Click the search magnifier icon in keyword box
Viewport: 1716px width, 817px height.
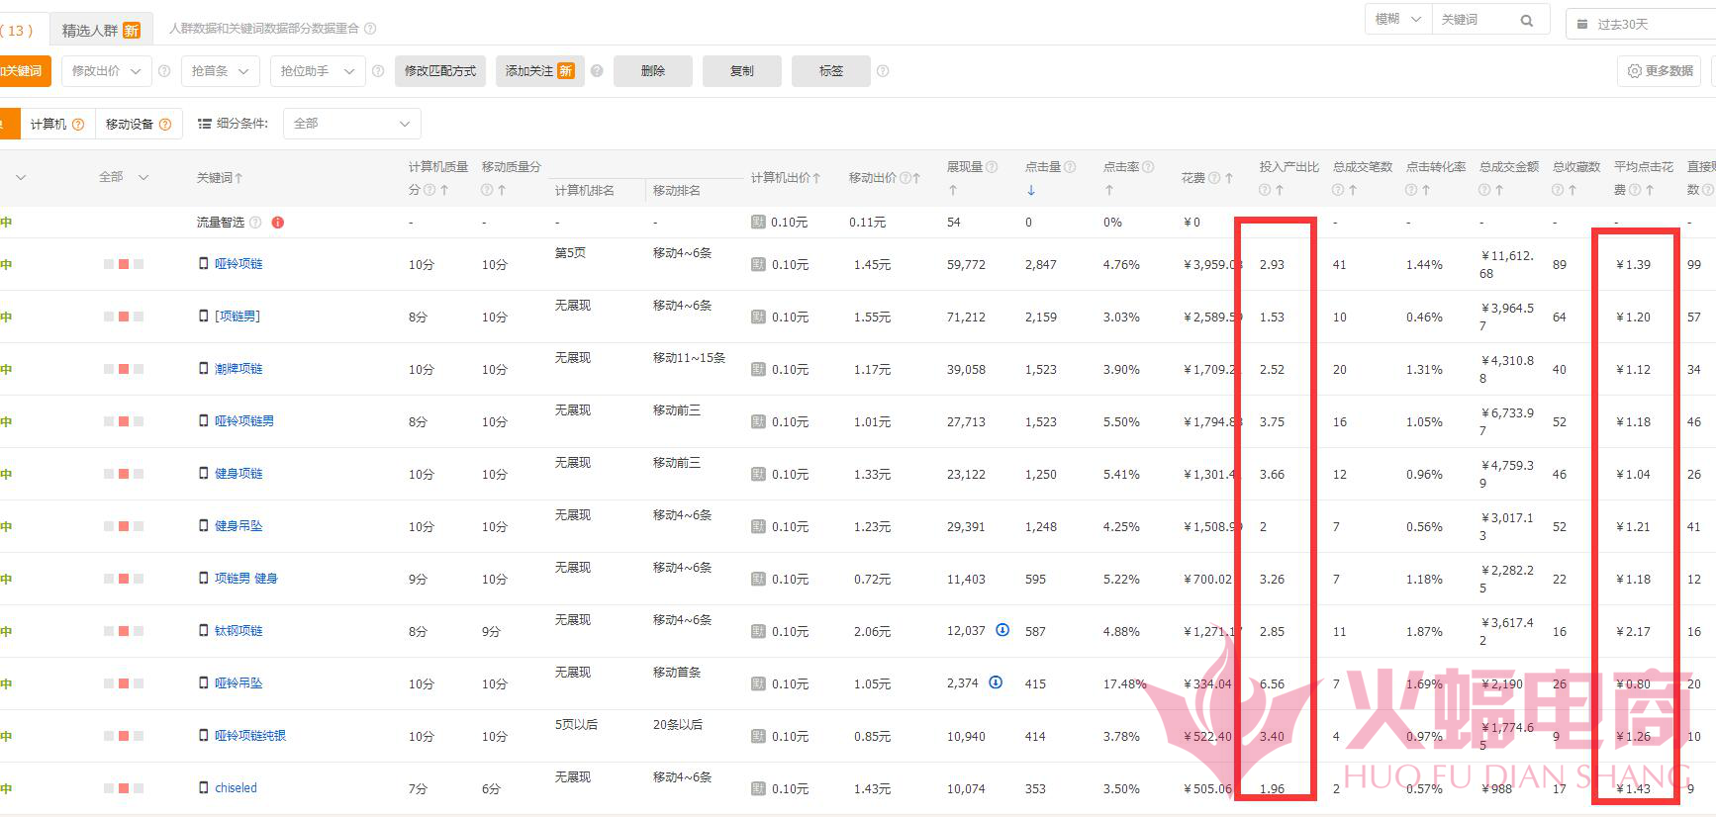click(1526, 21)
